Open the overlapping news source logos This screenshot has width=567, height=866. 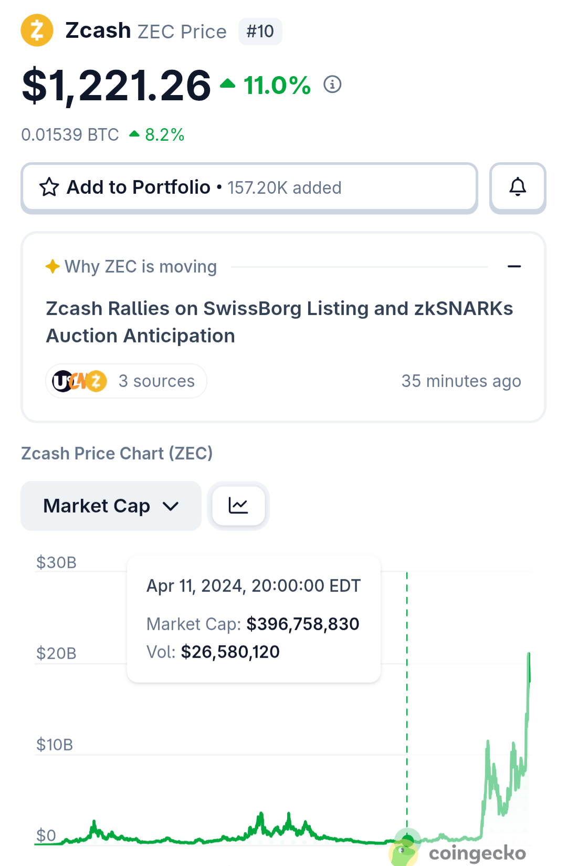[x=79, y=381]
